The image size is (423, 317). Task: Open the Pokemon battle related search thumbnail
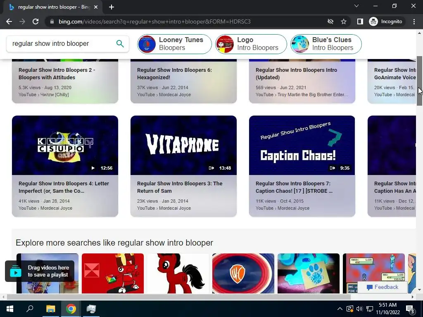coord(374,270)
